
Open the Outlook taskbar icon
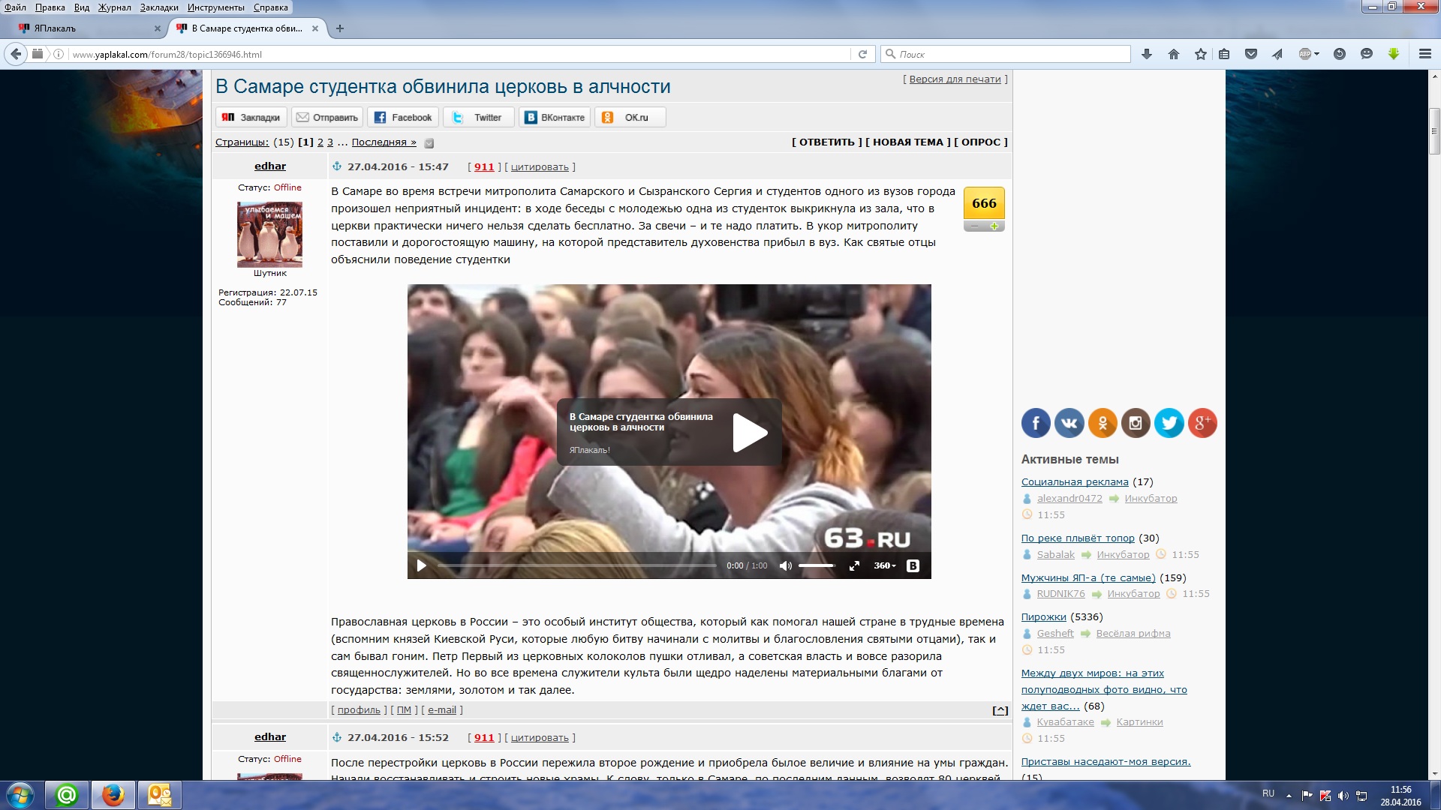tap(159, 794)
